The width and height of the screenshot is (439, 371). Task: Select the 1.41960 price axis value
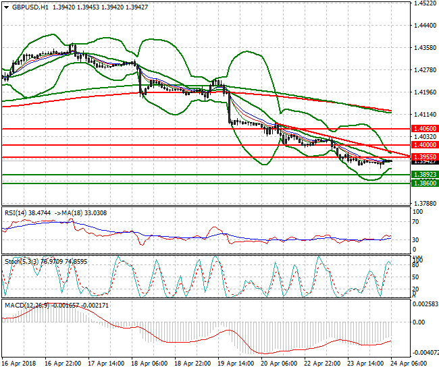pyautogui.click(x=425, y=92)
